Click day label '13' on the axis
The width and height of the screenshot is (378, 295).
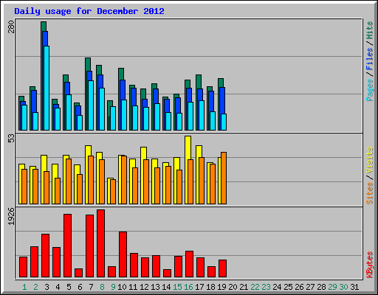tap(155, 287)
